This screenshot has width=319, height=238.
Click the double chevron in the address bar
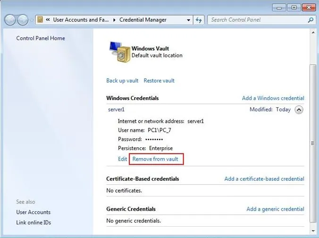pos(48,19)
